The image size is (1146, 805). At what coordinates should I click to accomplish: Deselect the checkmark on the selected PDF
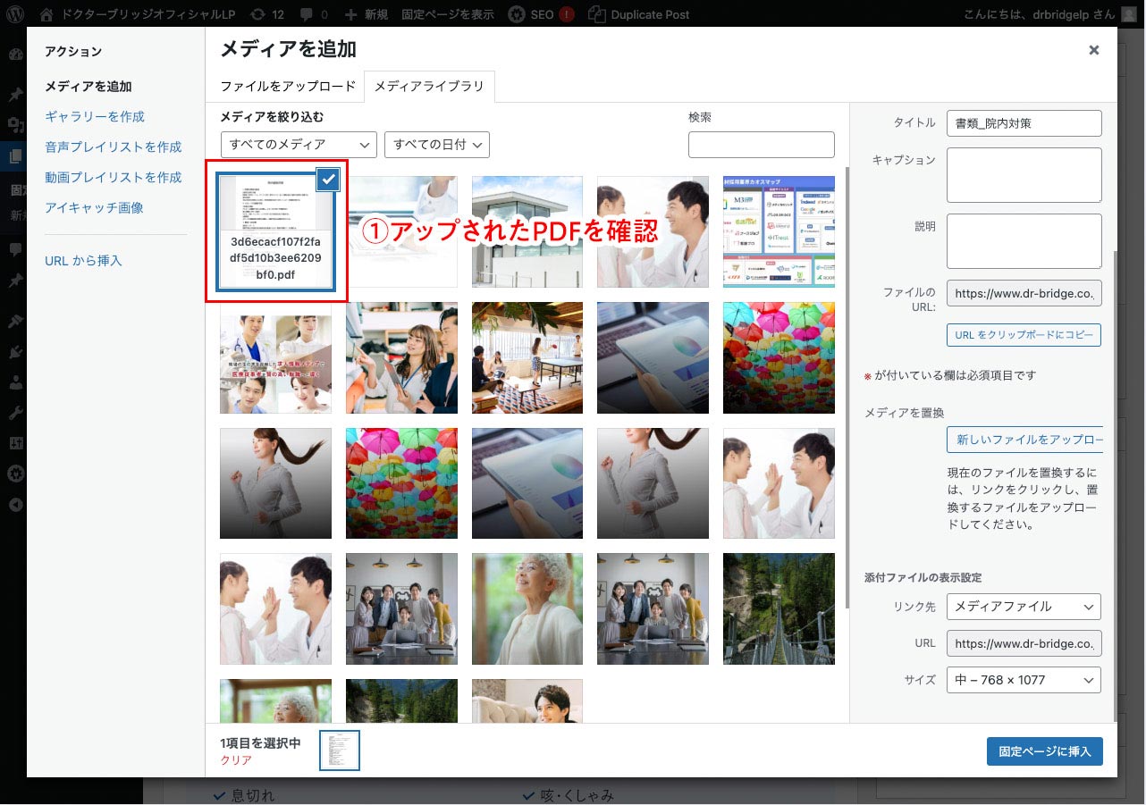coord(328,180)
